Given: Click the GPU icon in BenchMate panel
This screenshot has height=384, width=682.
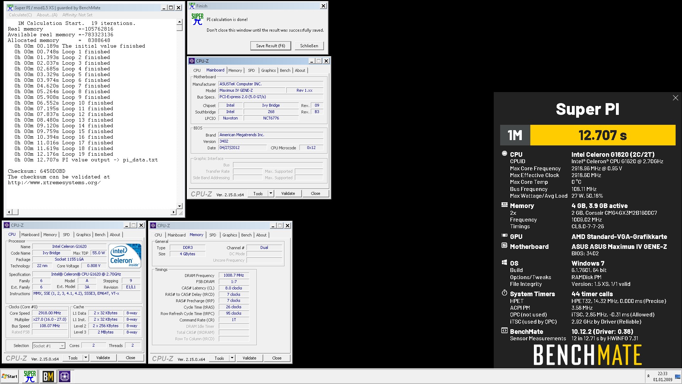Looking at the screenshot, I should (504, 235).
